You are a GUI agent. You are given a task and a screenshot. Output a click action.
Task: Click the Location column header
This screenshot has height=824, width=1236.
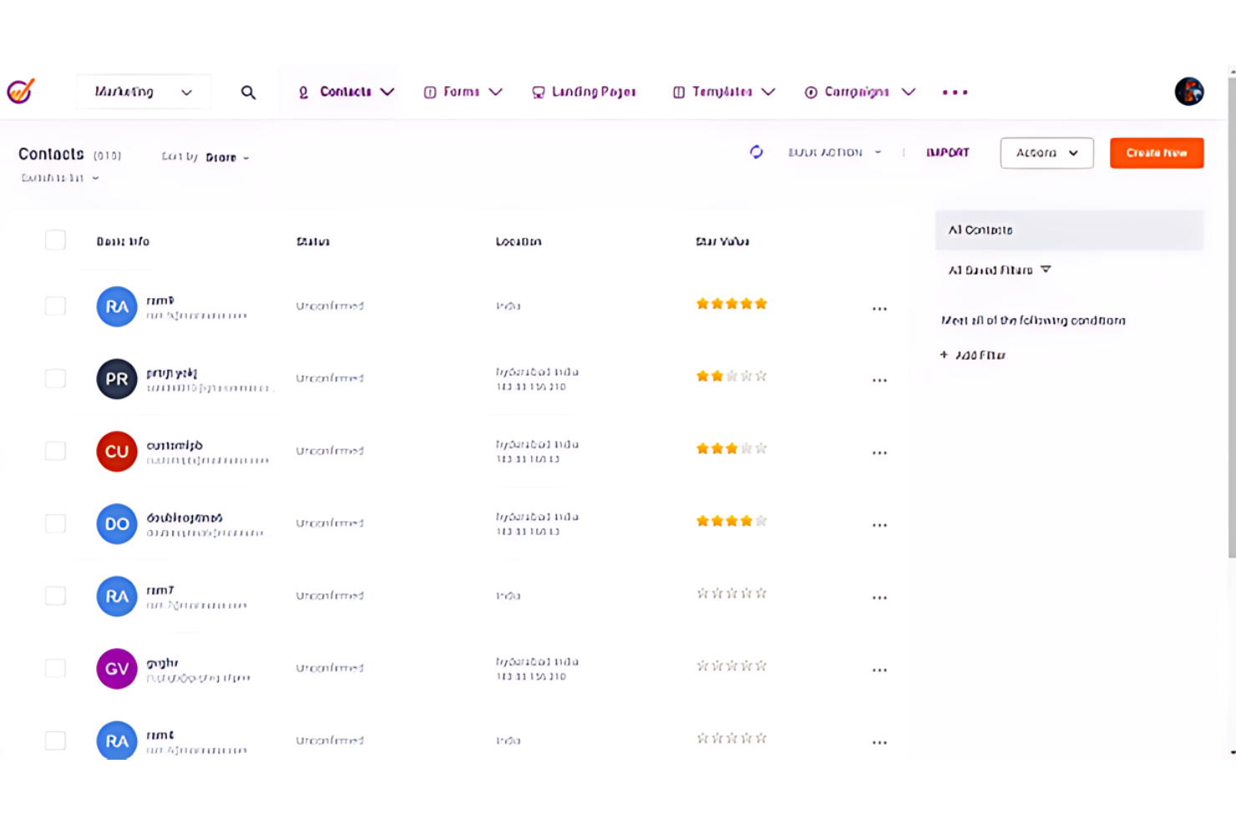coord(519,241)
